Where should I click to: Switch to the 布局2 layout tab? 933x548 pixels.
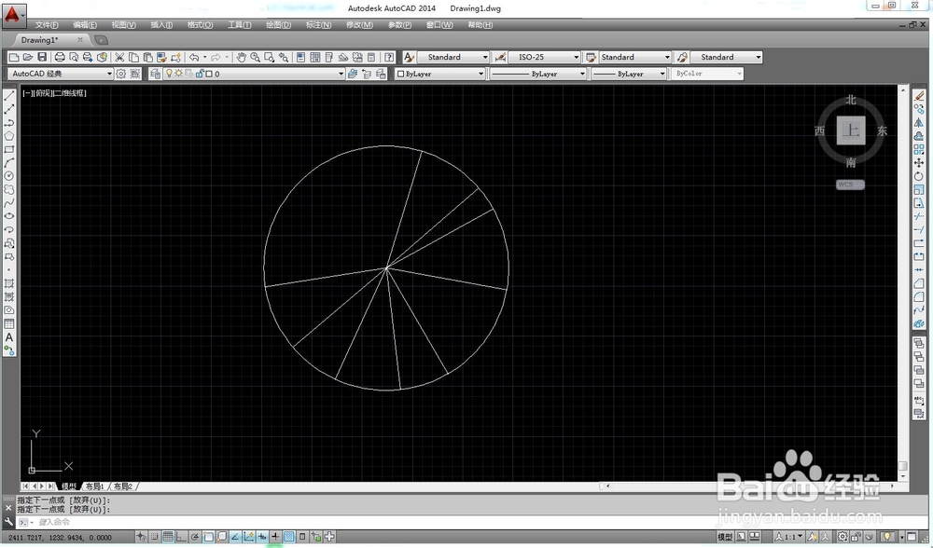122,486
